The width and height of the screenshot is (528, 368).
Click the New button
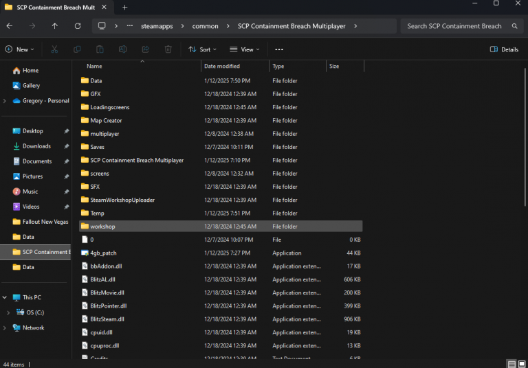pos(19,49)
